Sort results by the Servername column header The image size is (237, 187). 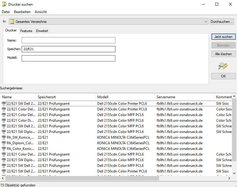[185, 97]
